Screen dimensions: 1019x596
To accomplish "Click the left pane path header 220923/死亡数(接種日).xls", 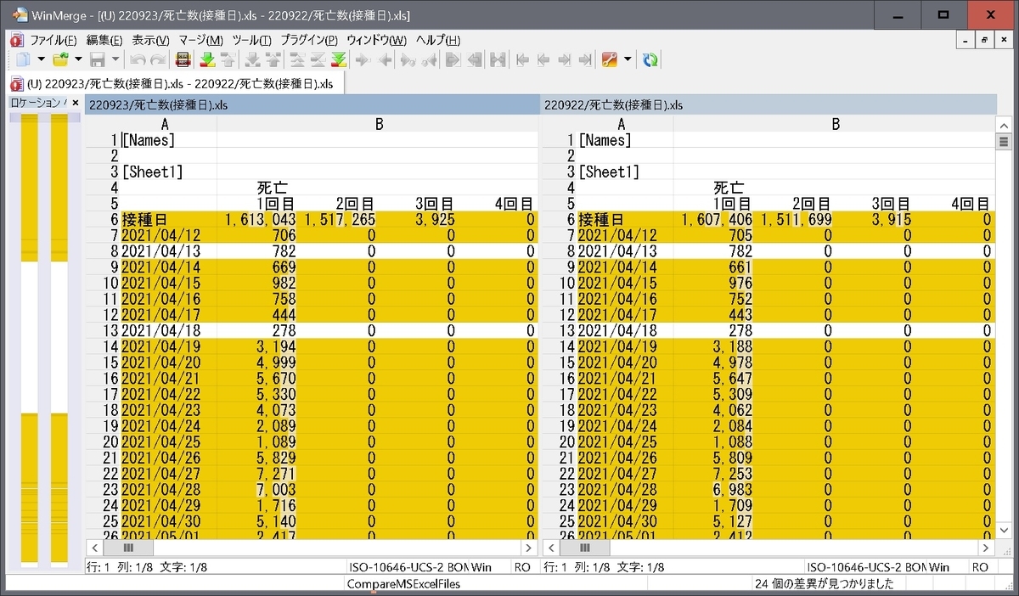I will [x=312, y=105].
